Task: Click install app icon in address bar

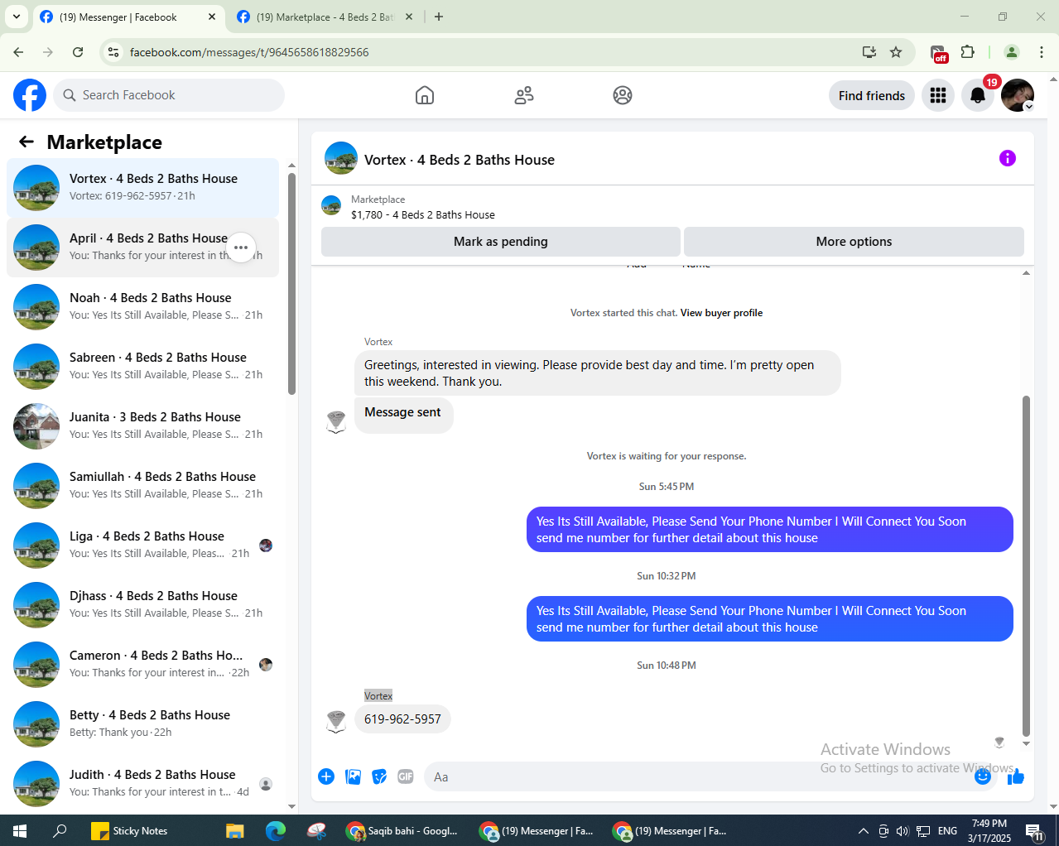Action: pyautogui.click(x=869, y=52)
